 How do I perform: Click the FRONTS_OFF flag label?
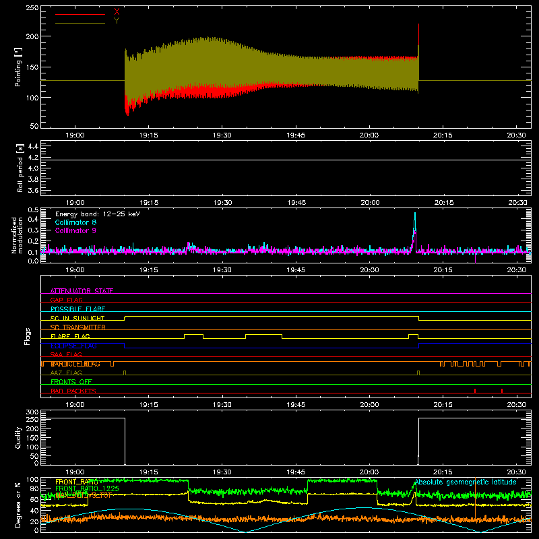pyautogui.click(x=71, y=382)
